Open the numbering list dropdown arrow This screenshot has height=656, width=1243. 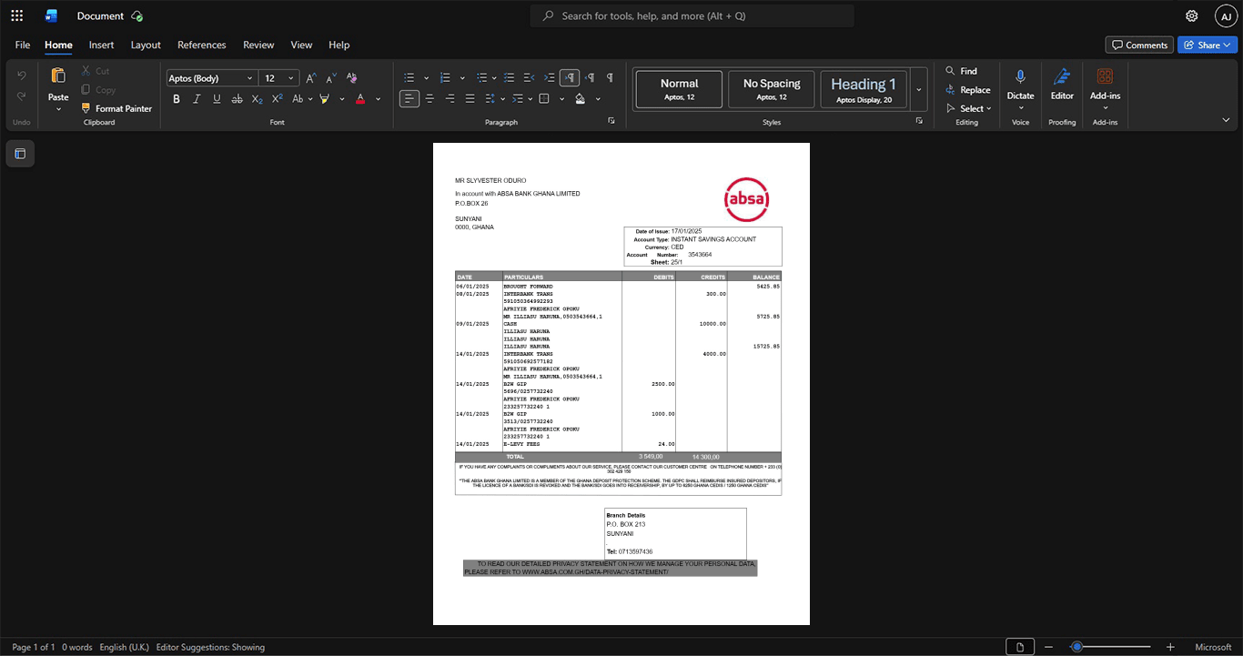pos(462,78)
